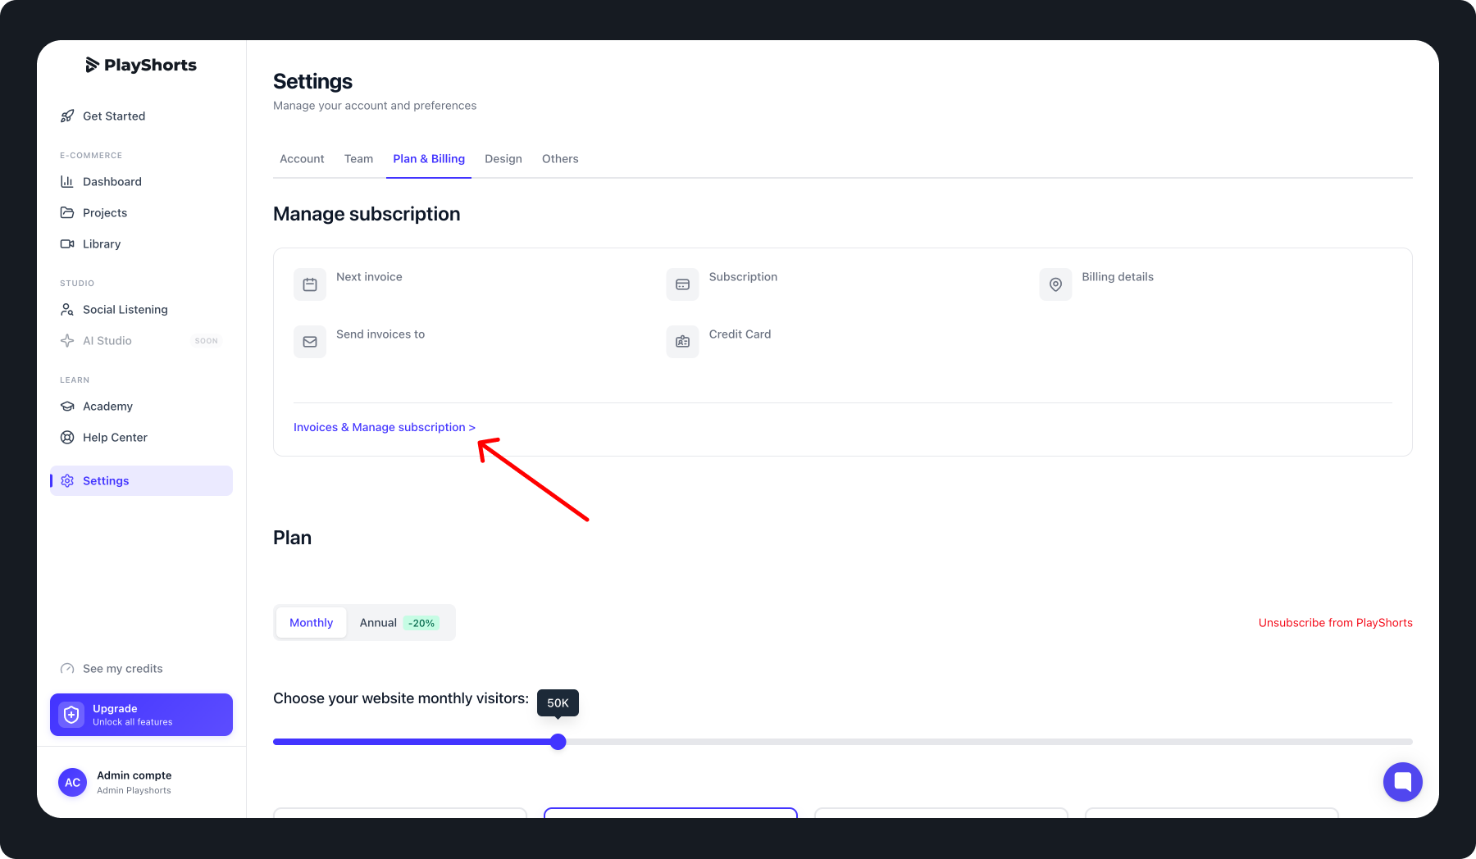Click the "Admin Playshorts" subtitle
Screen dimensions: 1476x859
click(x=134, y=791)
